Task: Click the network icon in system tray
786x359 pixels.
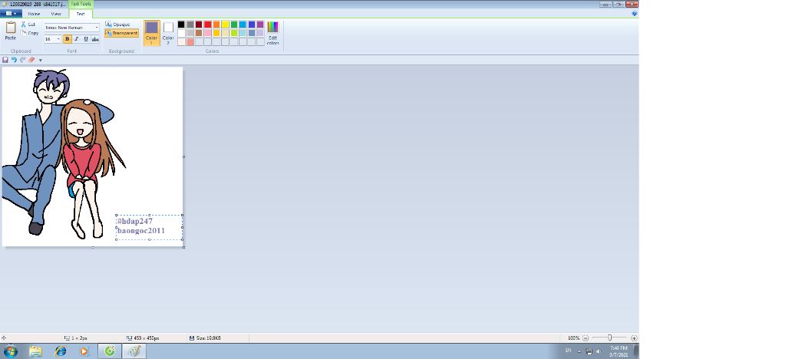Action: point(589,351)
